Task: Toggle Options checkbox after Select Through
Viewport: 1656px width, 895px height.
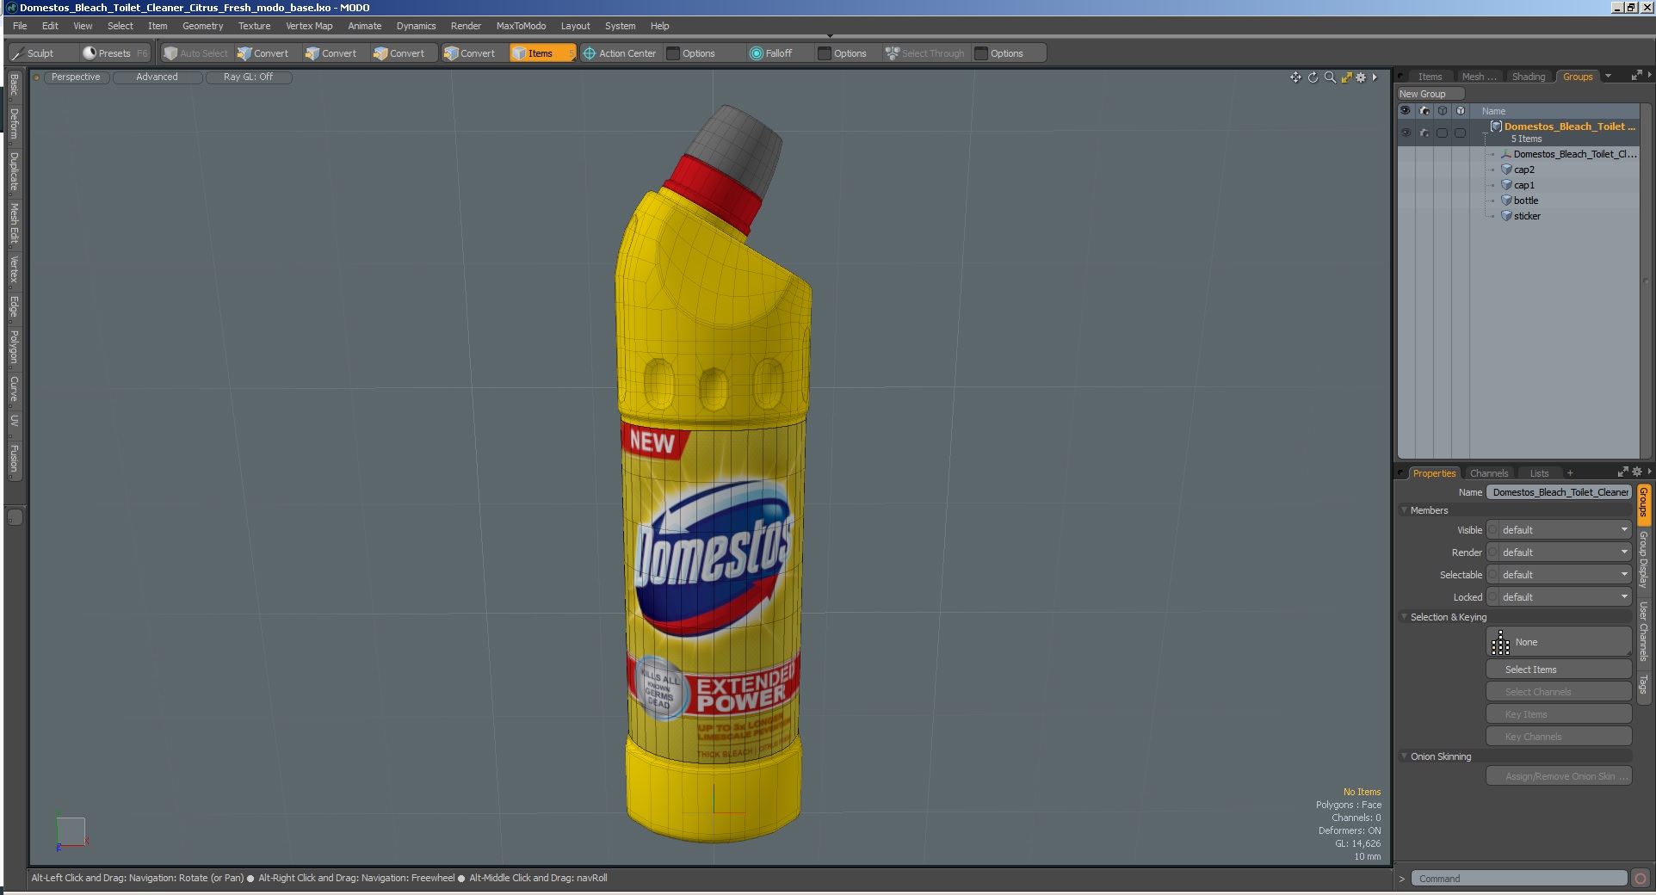Action: 981,53
